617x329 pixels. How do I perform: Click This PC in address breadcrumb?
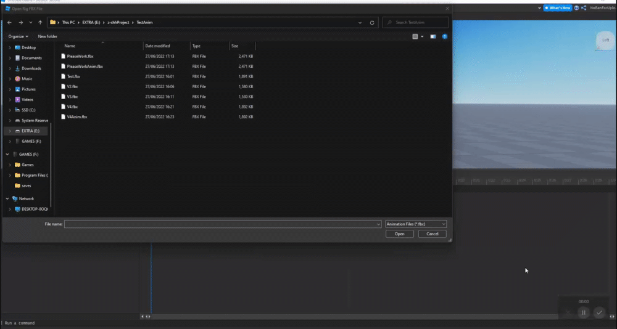pyautogui.click(x=68, y=23)
